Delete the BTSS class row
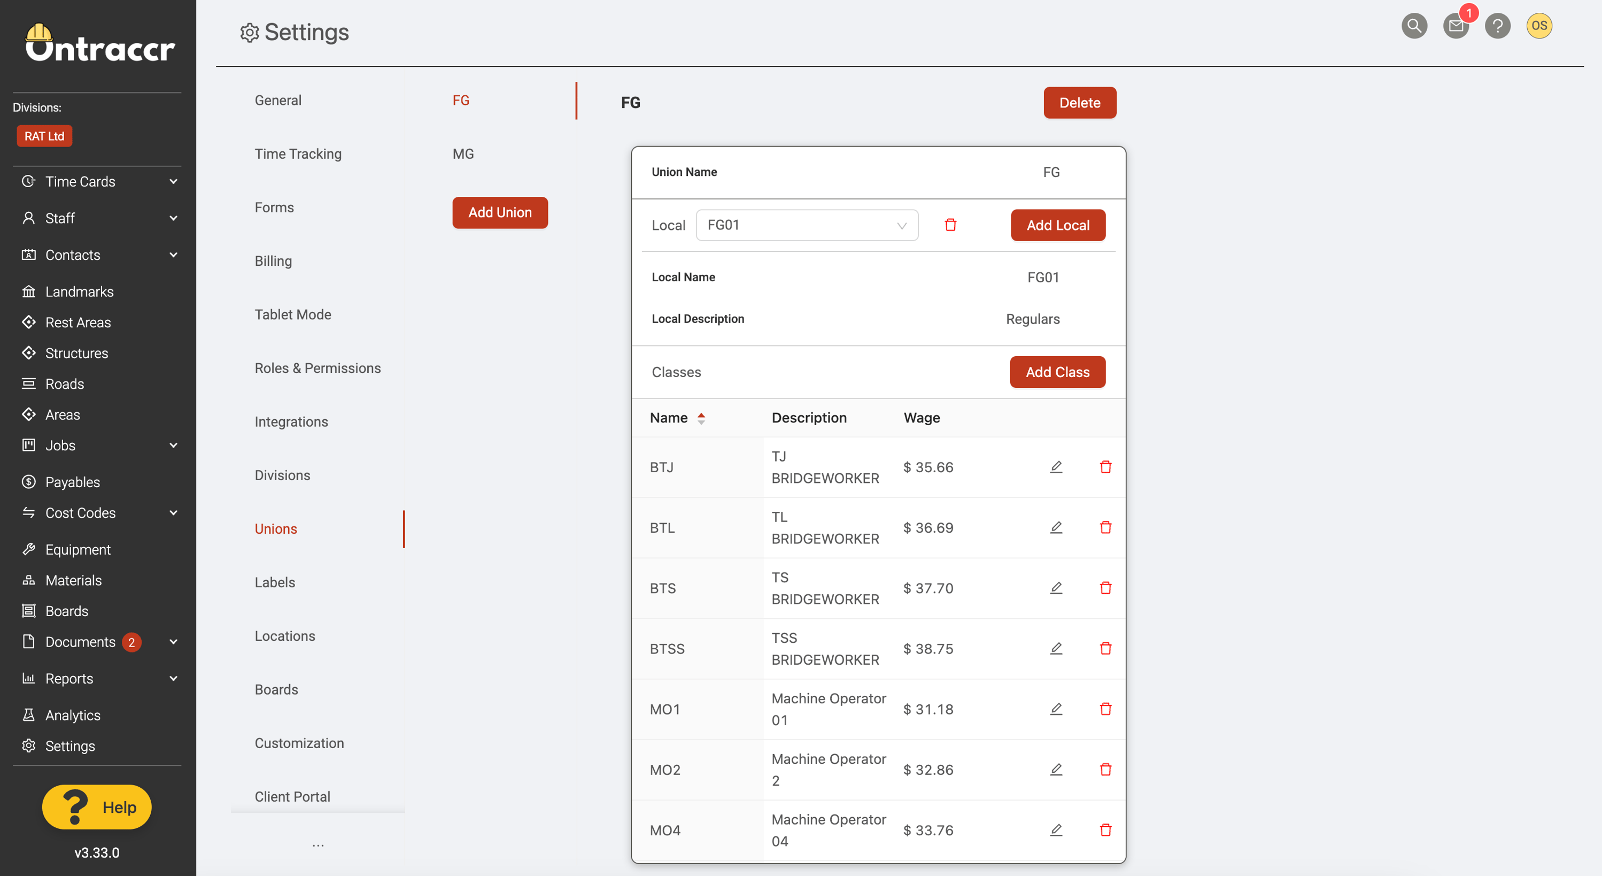 point(1105,648)
